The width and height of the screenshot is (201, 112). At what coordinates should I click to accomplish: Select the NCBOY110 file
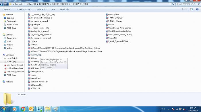click(x=34, y=88)
